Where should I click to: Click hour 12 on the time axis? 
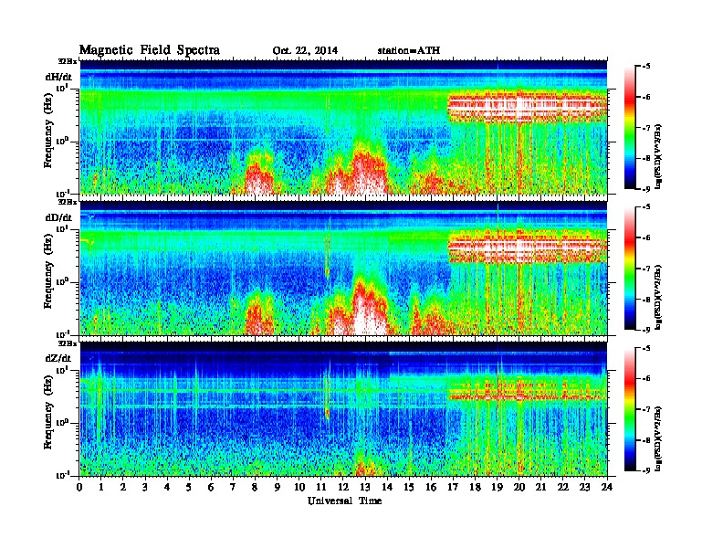(343, 487)
